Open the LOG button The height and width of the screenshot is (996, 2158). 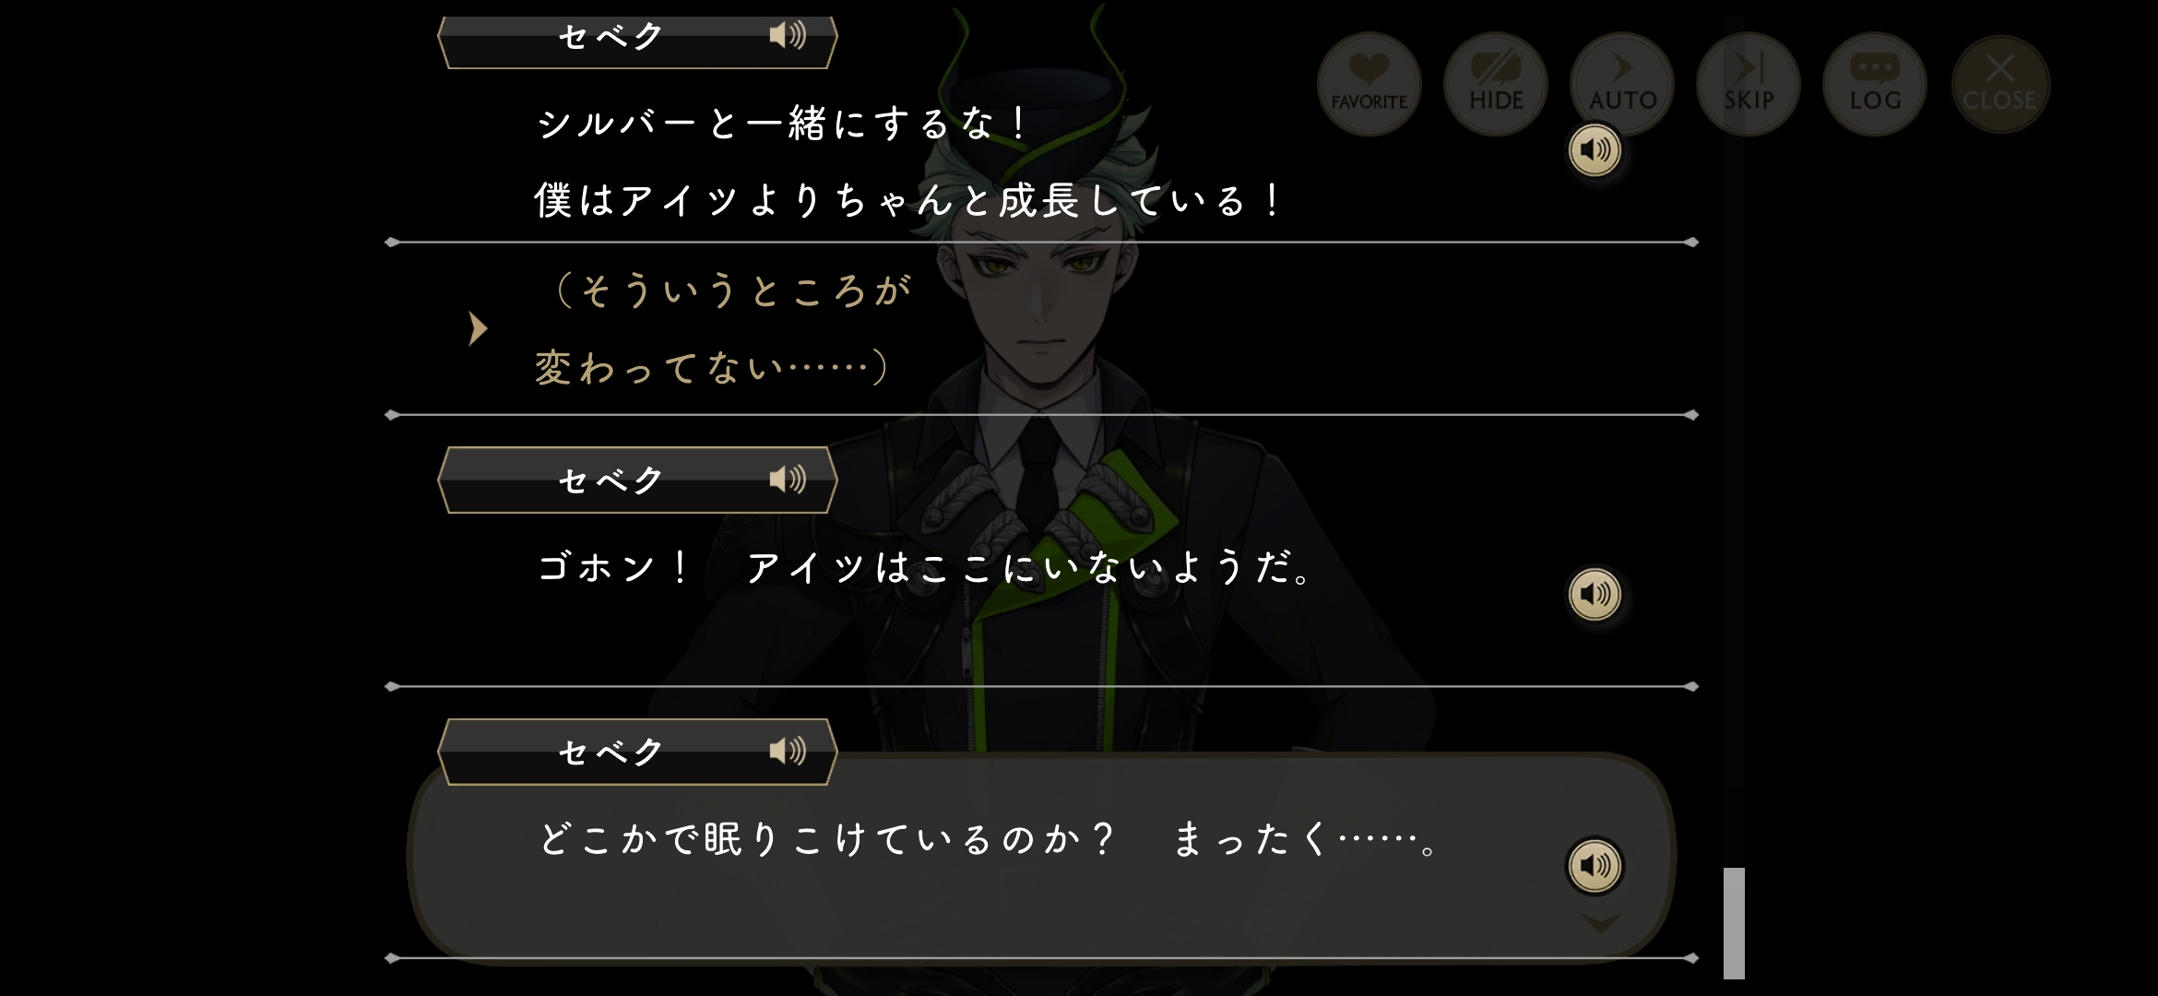[1875, 84]
